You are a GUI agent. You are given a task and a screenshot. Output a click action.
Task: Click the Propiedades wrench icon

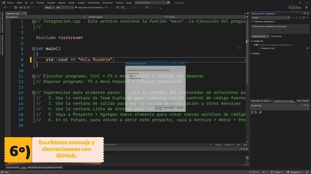click(x=260, y=112)
